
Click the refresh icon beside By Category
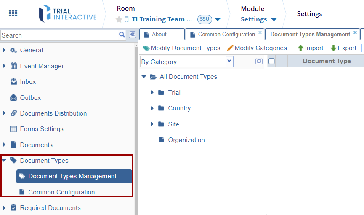click(x=259, y=62)
